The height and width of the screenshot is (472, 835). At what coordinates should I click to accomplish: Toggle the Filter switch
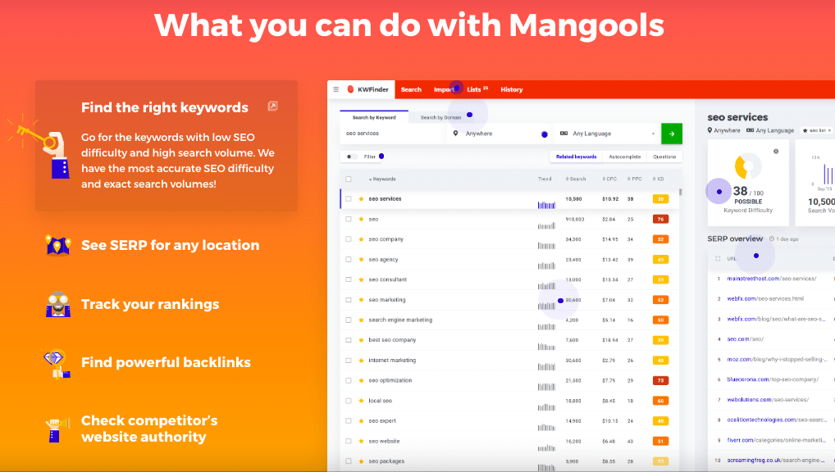tap(350, 157)
